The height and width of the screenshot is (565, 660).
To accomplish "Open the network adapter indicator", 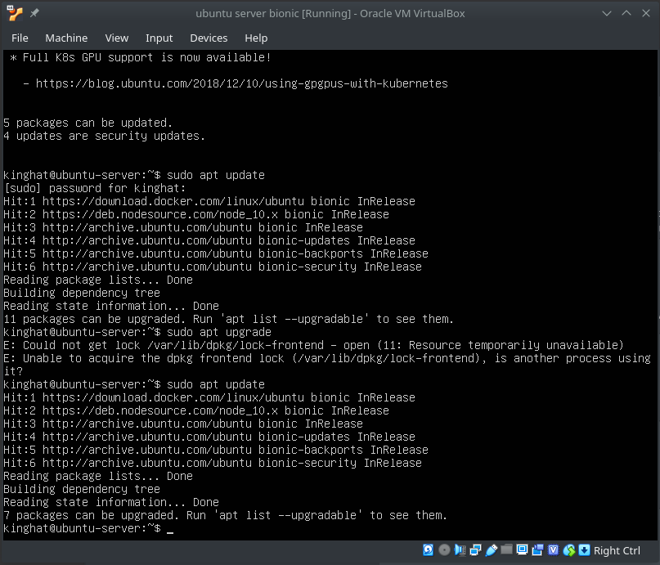I will (x=475, y=550).
